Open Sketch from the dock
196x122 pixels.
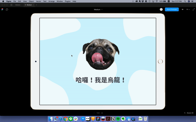pos(93,119)
